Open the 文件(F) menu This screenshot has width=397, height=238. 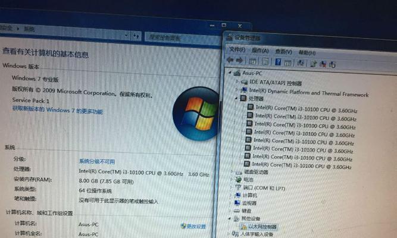pos(237,49)
